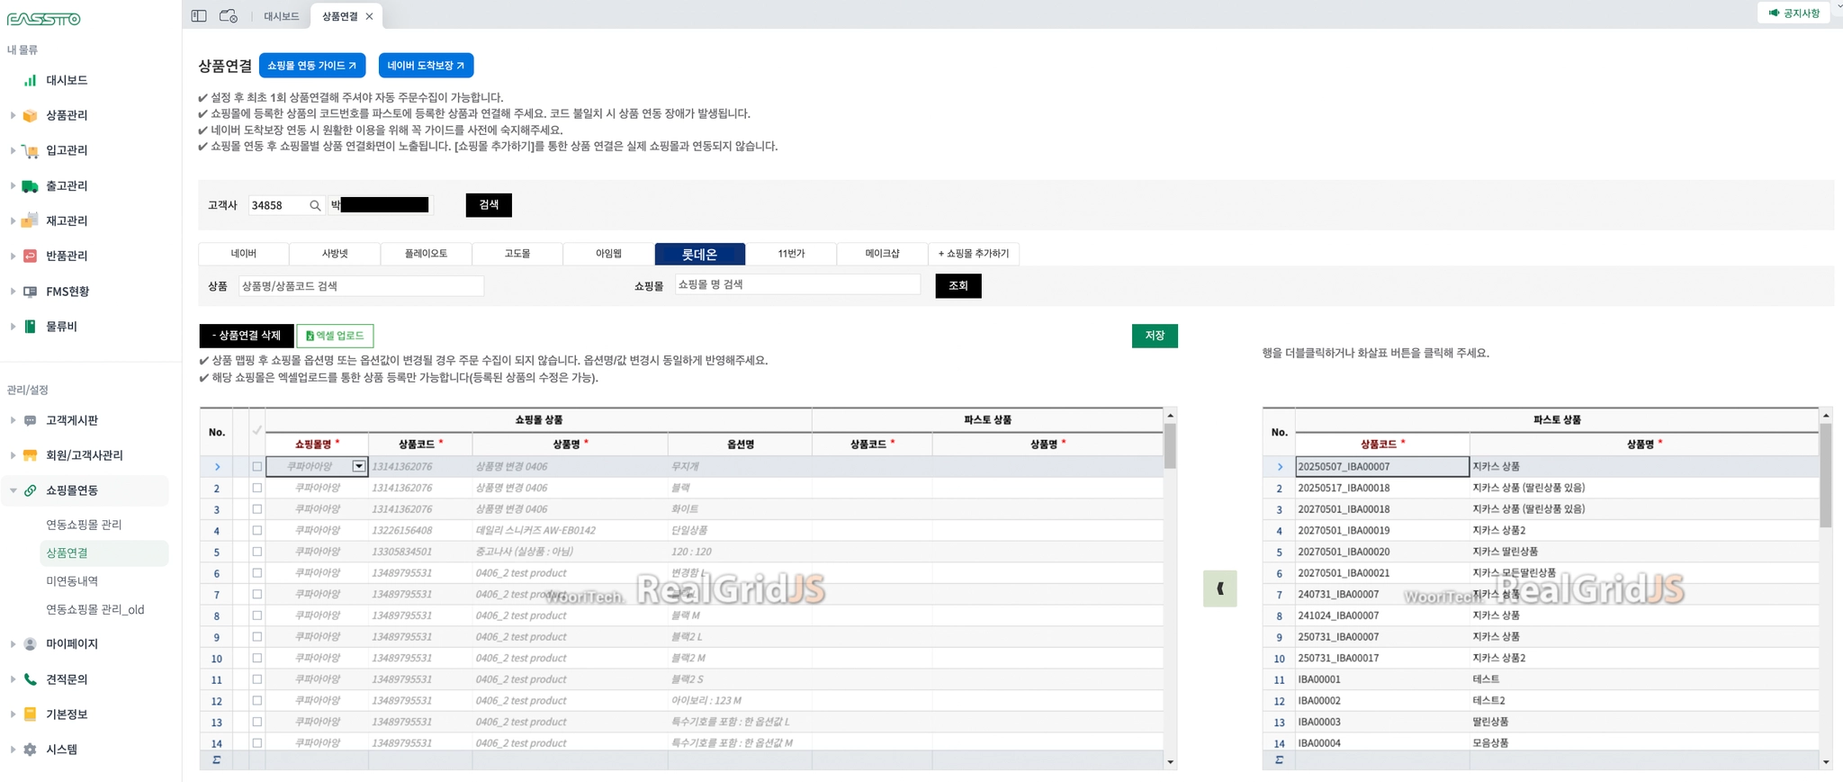1843x782 pixels.
Task: Open the 쇼핑몰명 dropdown in row 1
Action: pos(359,466)
